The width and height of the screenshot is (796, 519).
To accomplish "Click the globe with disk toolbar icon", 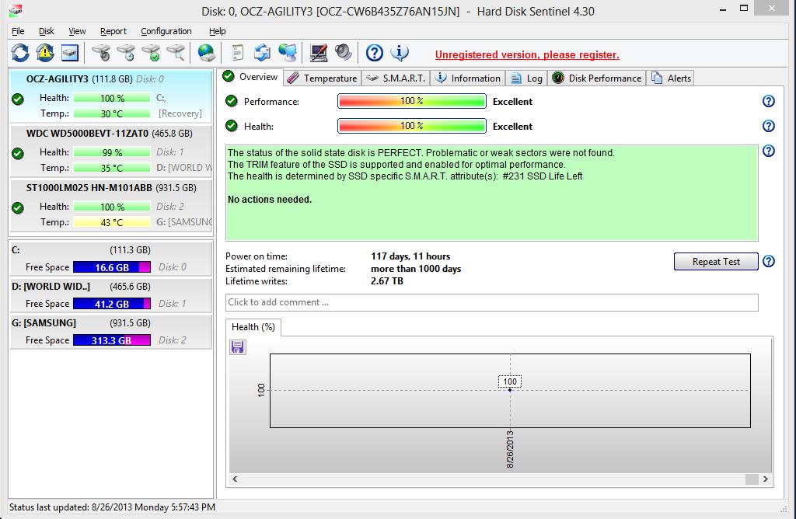I will tap(207, 53).
